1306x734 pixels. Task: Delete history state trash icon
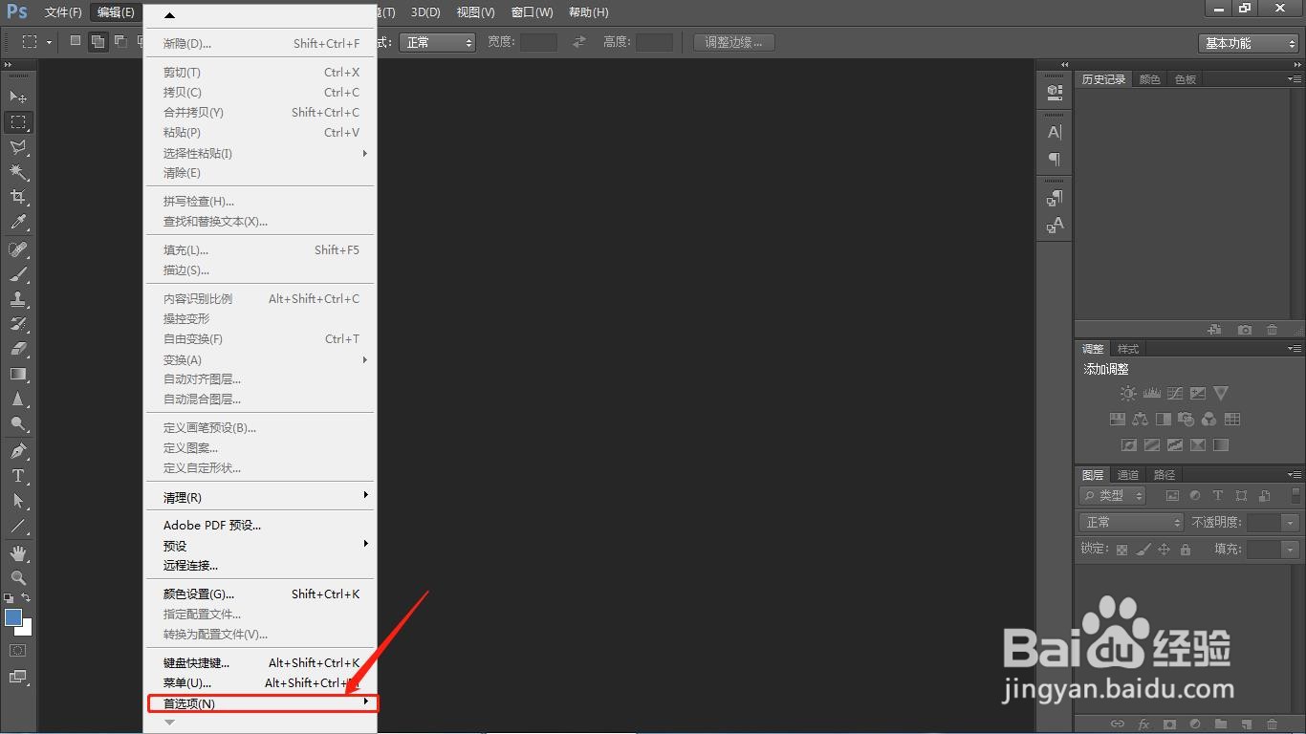[1272, 330]
